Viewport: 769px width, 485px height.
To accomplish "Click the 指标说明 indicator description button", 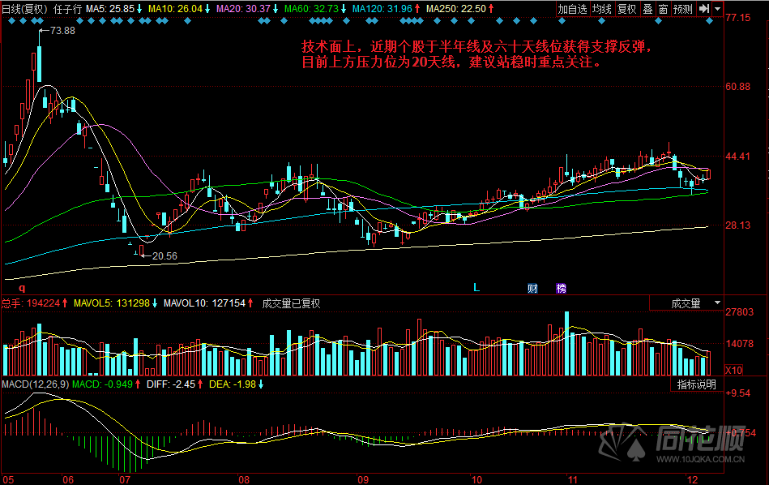I will click(696, 384).
